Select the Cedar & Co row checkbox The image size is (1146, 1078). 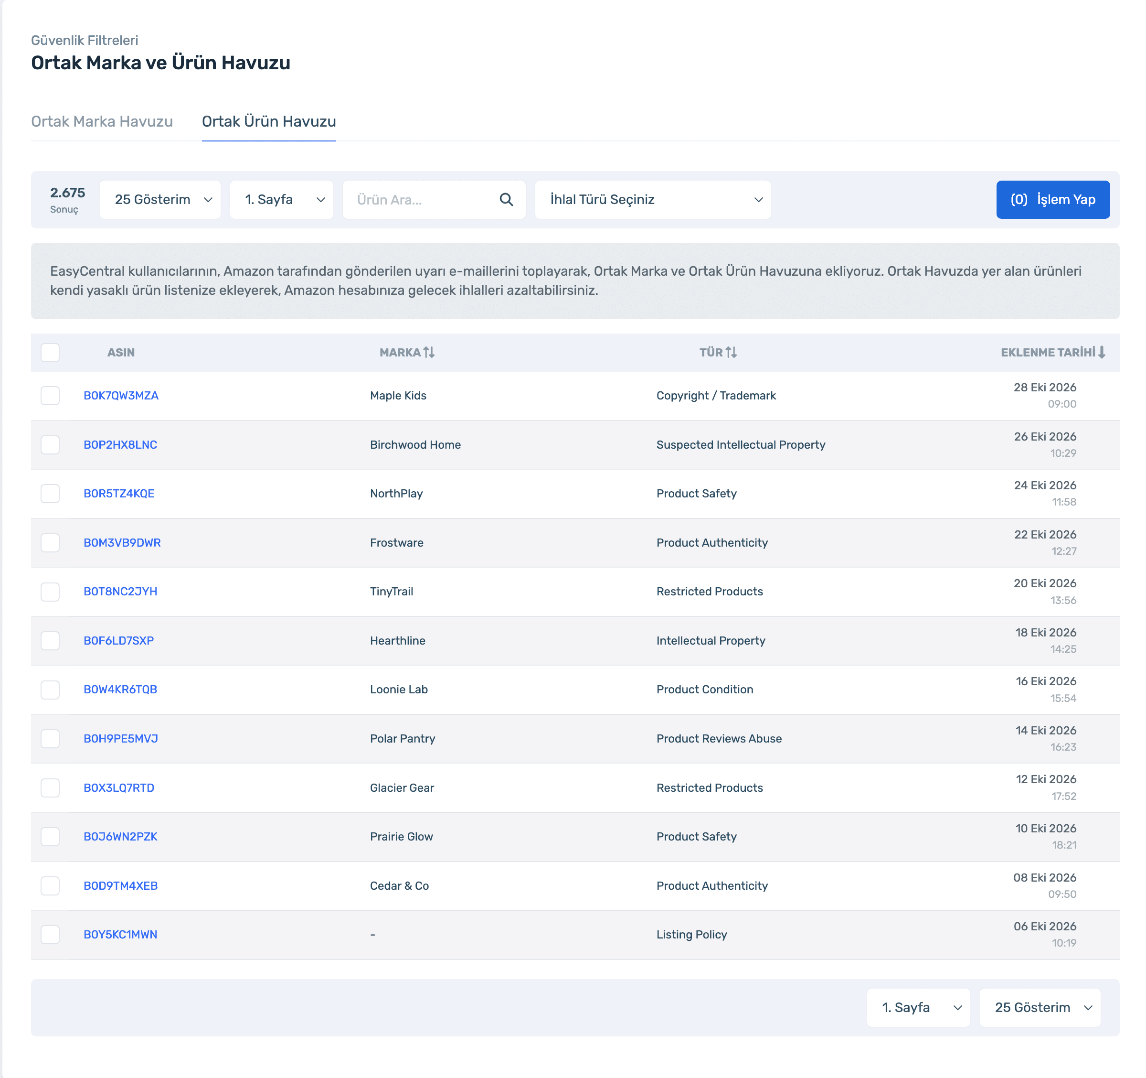50,886
